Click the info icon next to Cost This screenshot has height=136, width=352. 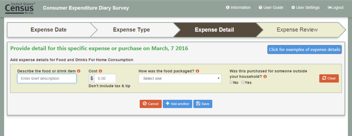click(100, 71)
